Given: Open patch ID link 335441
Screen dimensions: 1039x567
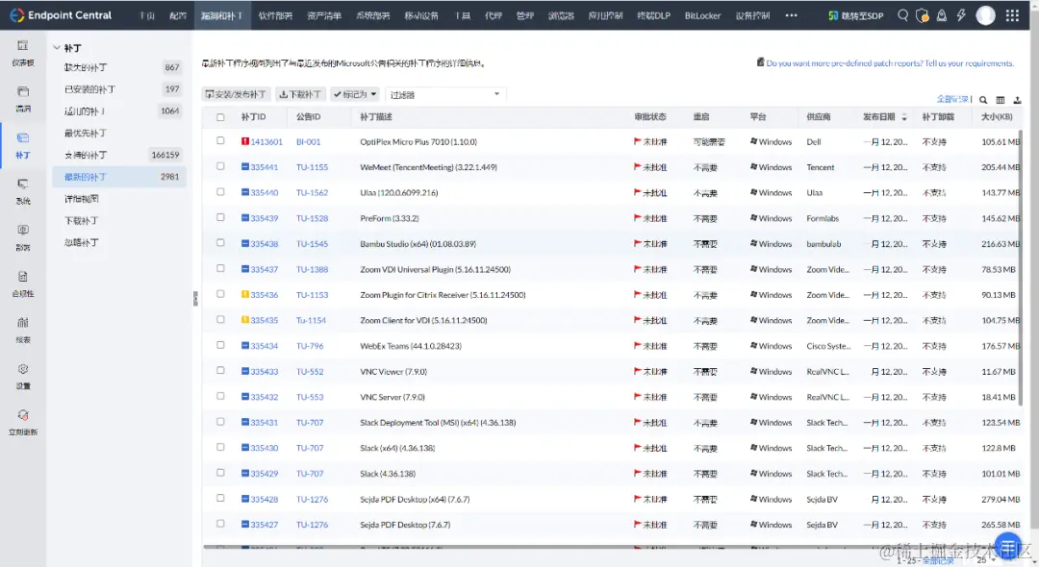Looking at the screenshot, I should [265, 167].
